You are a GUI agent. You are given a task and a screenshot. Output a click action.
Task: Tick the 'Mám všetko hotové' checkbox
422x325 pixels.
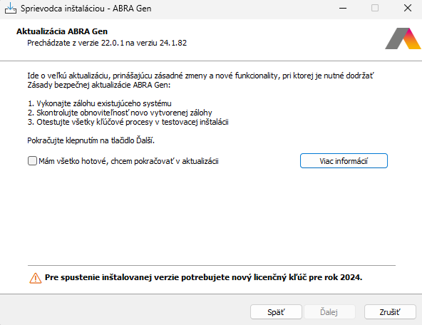[32, 161]
